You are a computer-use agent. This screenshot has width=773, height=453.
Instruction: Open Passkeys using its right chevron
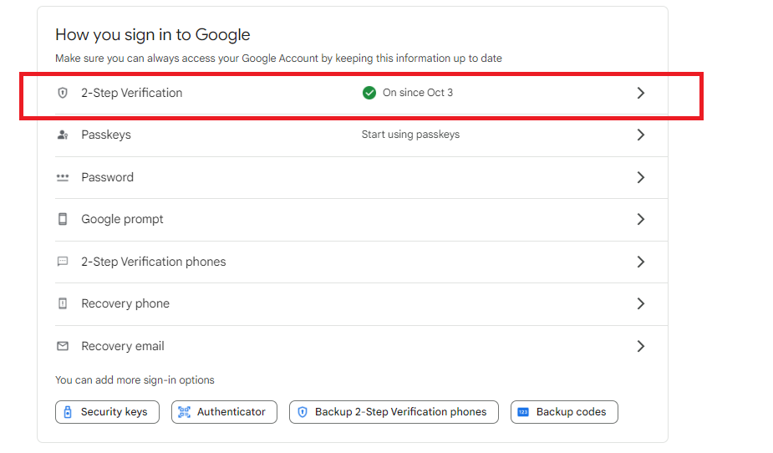641,135
